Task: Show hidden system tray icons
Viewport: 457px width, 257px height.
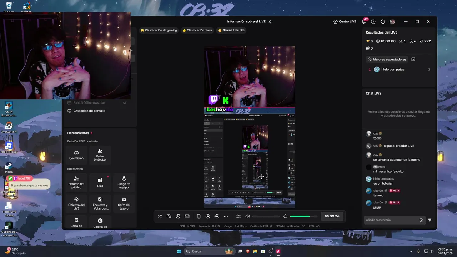Action: click(411, 251)
